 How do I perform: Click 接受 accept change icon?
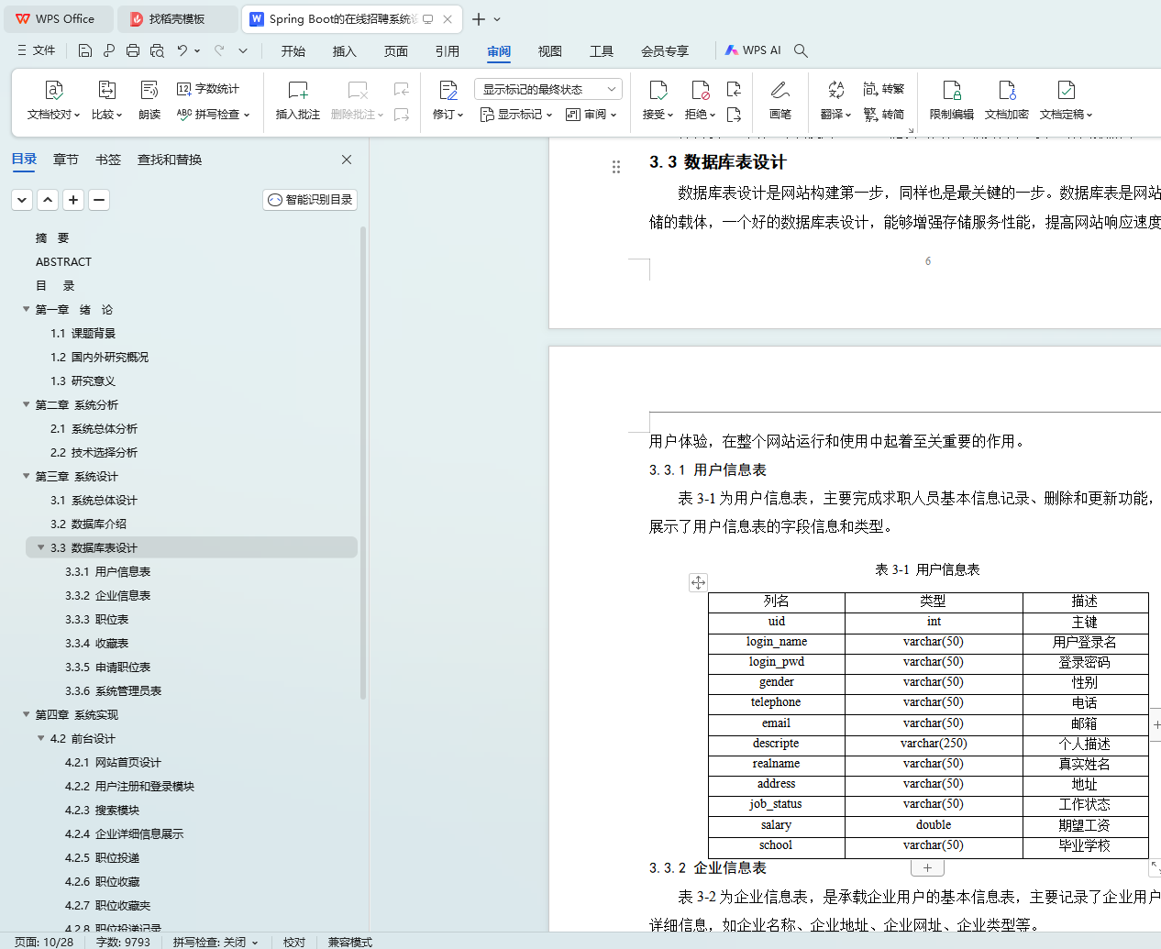click(658, 90)
